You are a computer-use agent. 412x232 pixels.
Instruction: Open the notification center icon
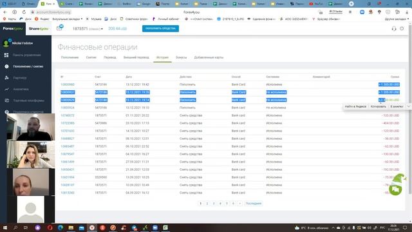click(x=405, y=227)
